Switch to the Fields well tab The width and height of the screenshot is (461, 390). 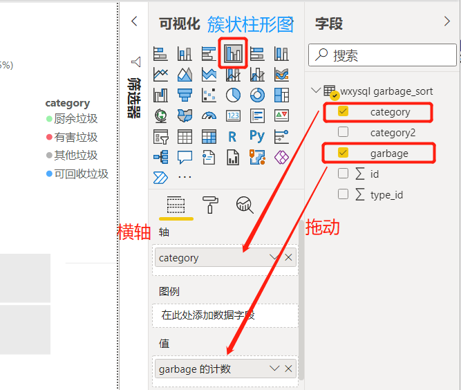point(176,205)
